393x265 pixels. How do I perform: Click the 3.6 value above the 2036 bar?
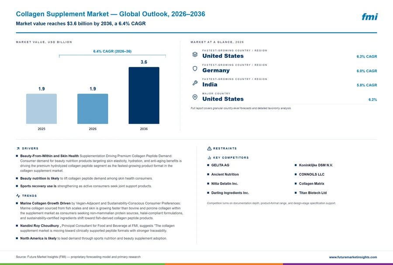144,62
